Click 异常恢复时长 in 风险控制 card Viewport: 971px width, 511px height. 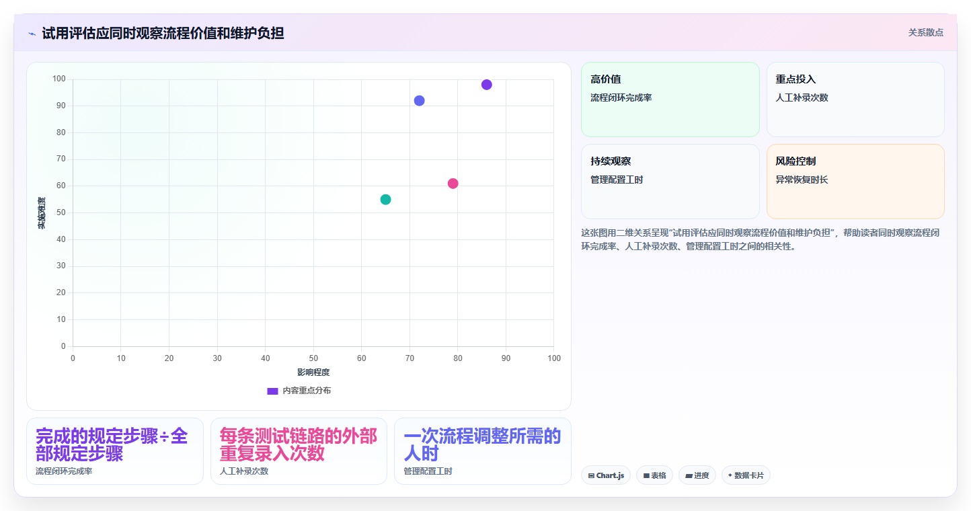tap(802, 180)
